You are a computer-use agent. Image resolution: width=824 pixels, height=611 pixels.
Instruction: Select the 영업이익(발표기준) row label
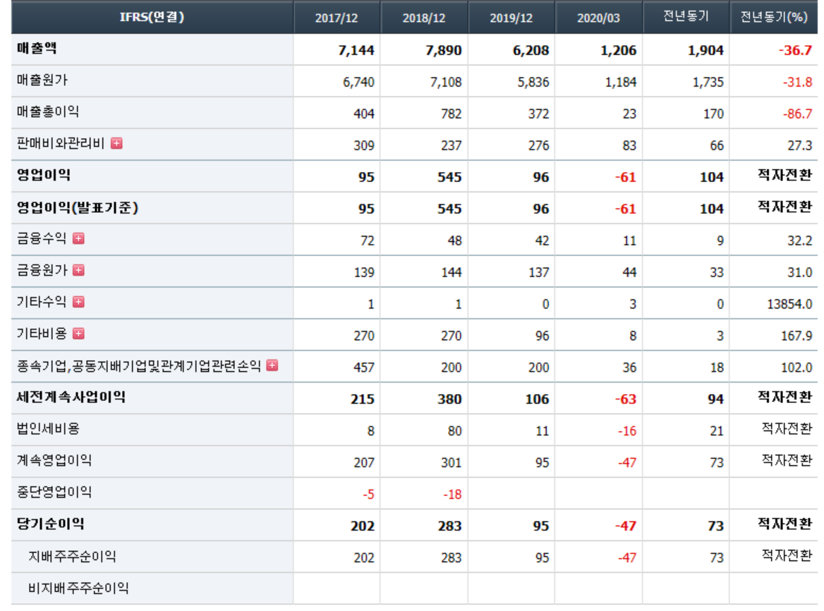click(78, 207)
